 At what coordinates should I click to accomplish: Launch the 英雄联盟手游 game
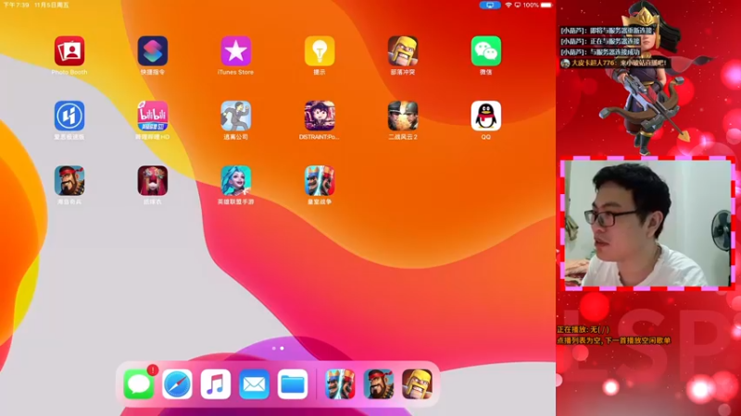(x=236, y=180)
